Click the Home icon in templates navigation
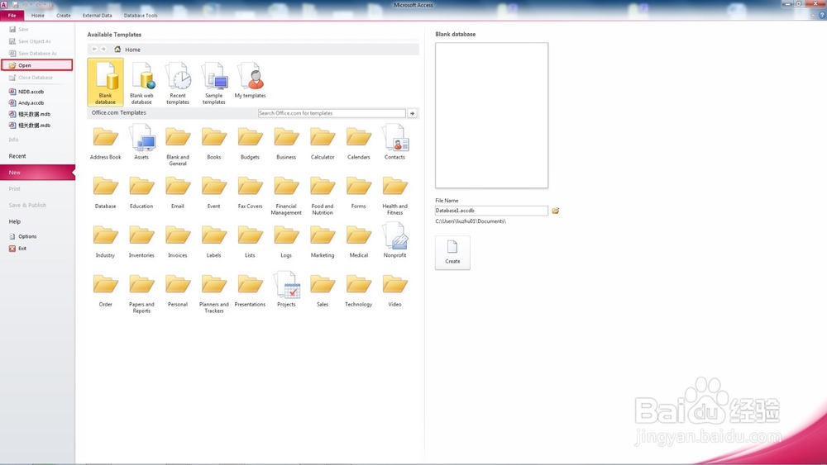 117,49
